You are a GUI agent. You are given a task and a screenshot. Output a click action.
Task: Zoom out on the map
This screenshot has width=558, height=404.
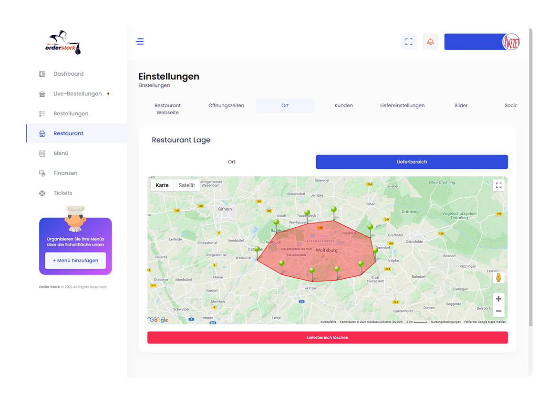coord(498,311)
